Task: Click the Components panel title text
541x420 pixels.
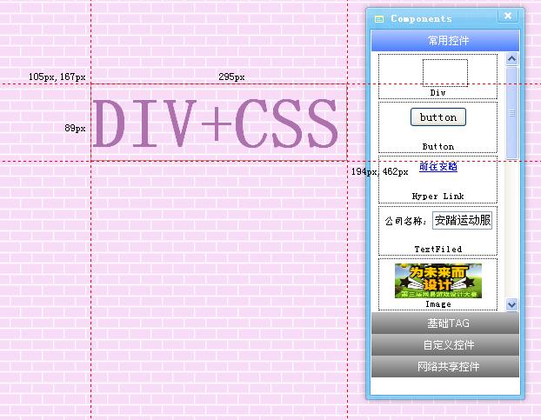Action: [x=421, y=18]
